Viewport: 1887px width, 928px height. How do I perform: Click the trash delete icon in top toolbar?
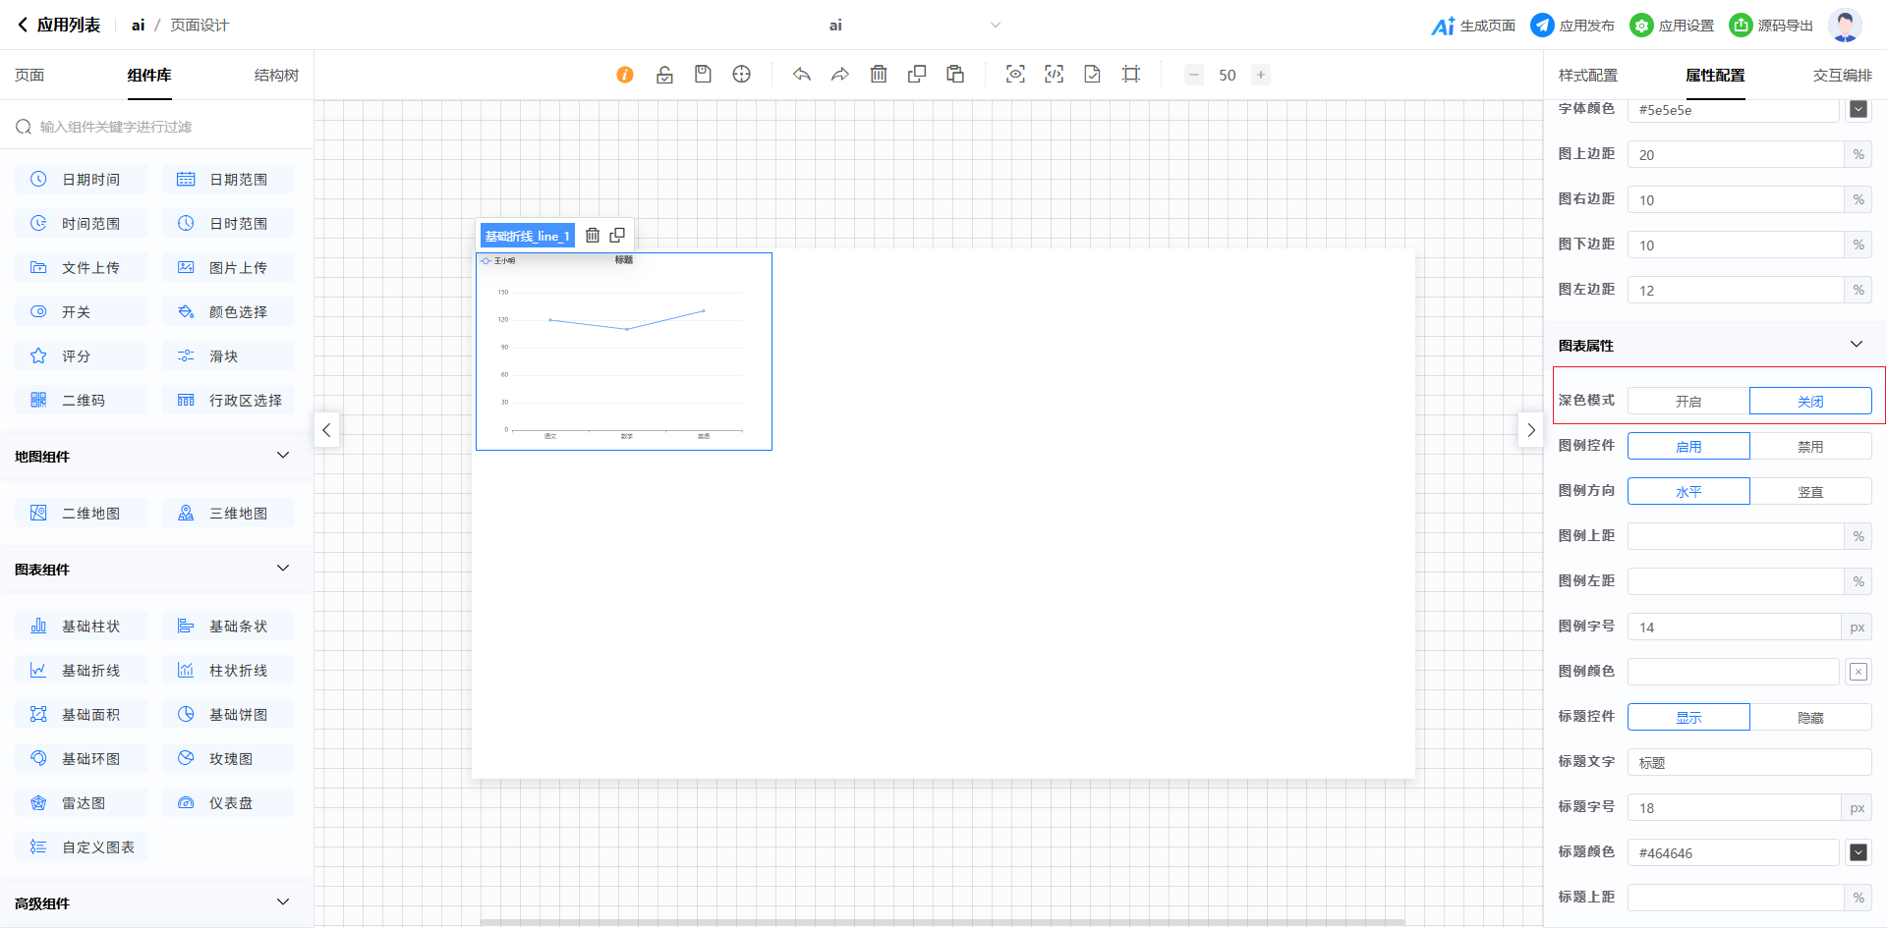[x=879, y=75]
